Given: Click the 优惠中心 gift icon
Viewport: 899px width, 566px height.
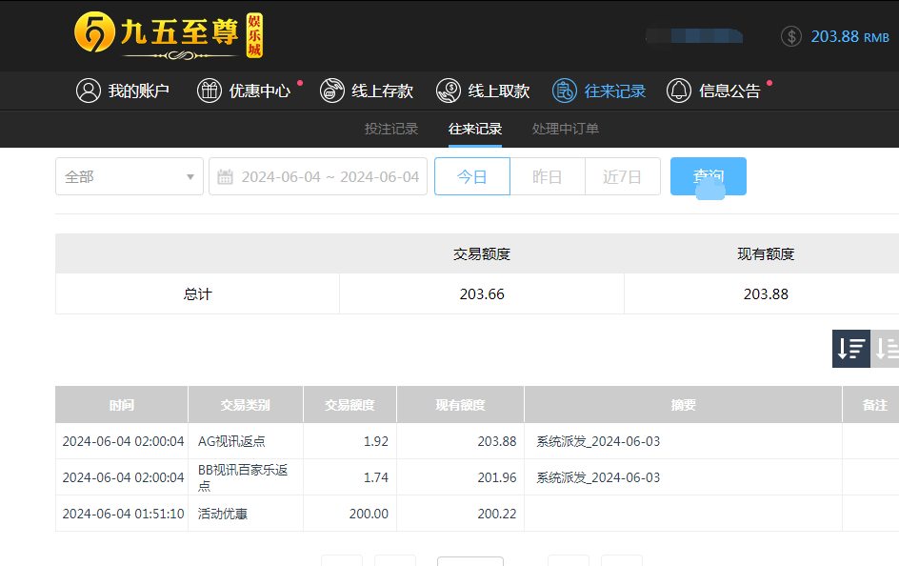Looking at the screenshot, I should (x=210, y=91).
